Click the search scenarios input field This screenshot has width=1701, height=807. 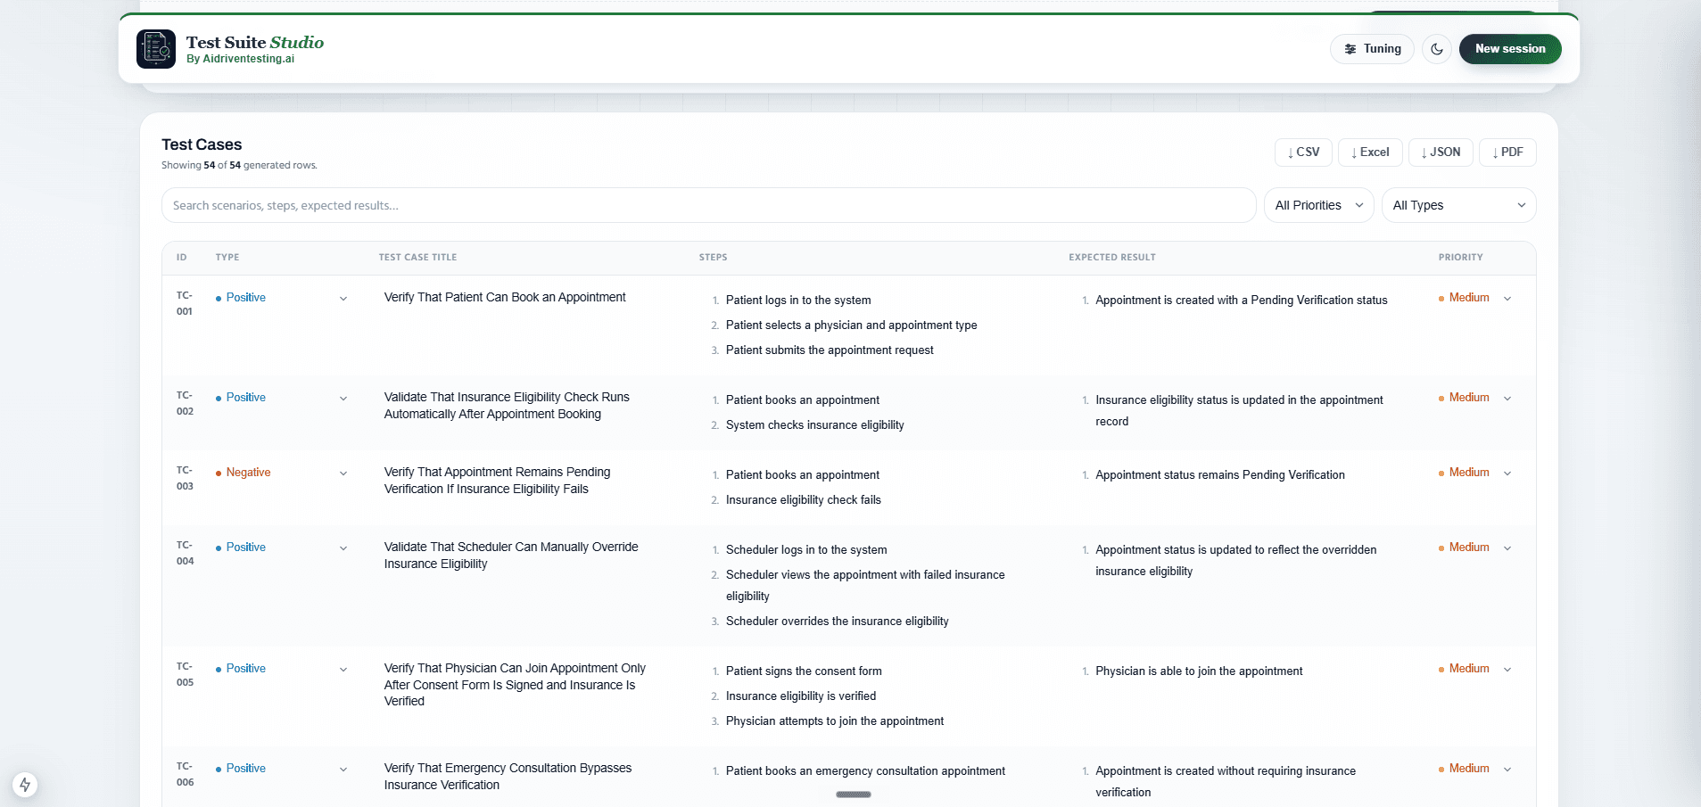point(708,205)
